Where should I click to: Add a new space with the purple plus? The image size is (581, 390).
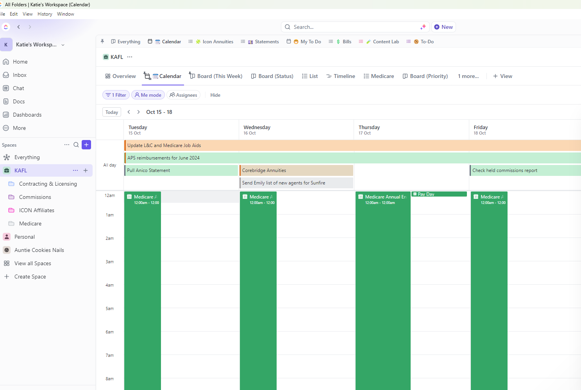pyautogui.click(x=86, y=145)
